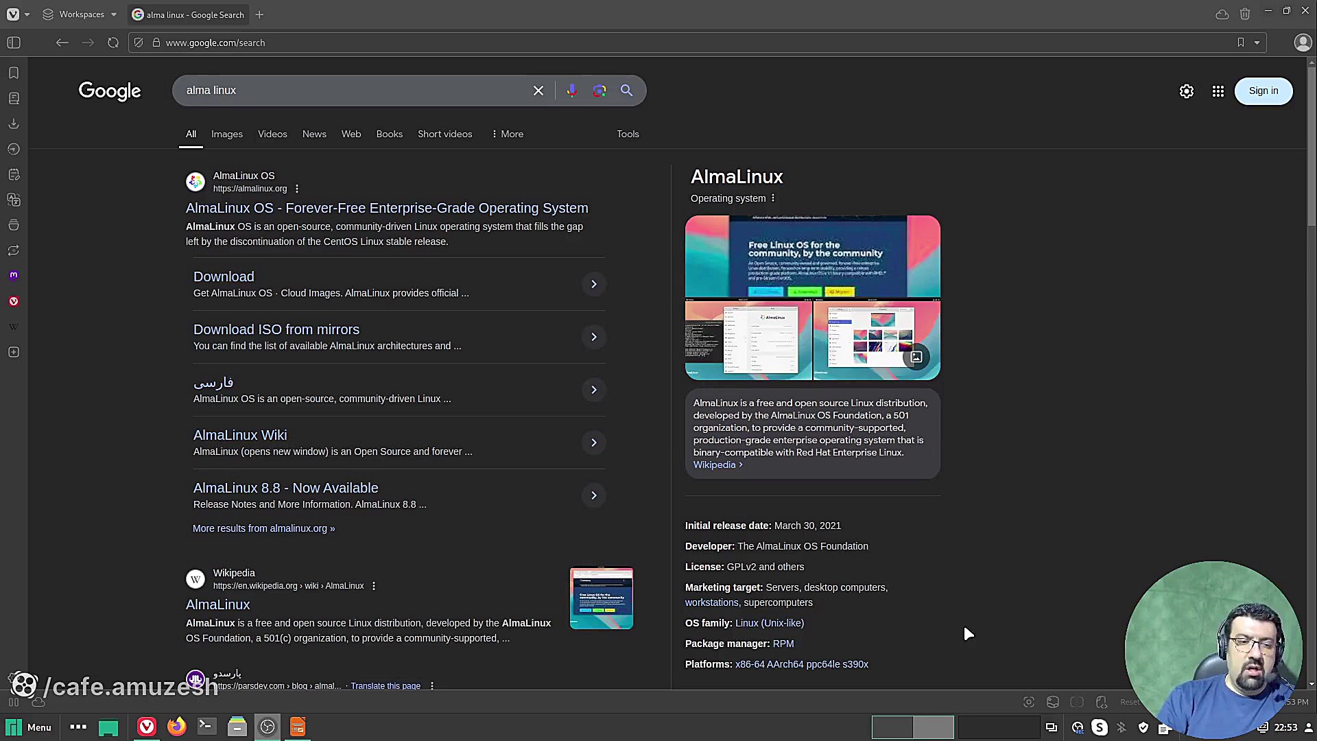This screenshot has height=741, width=1317.
Task: Open options for almalinux.org result
Action: pyautogui.click(x=297, y=189)
